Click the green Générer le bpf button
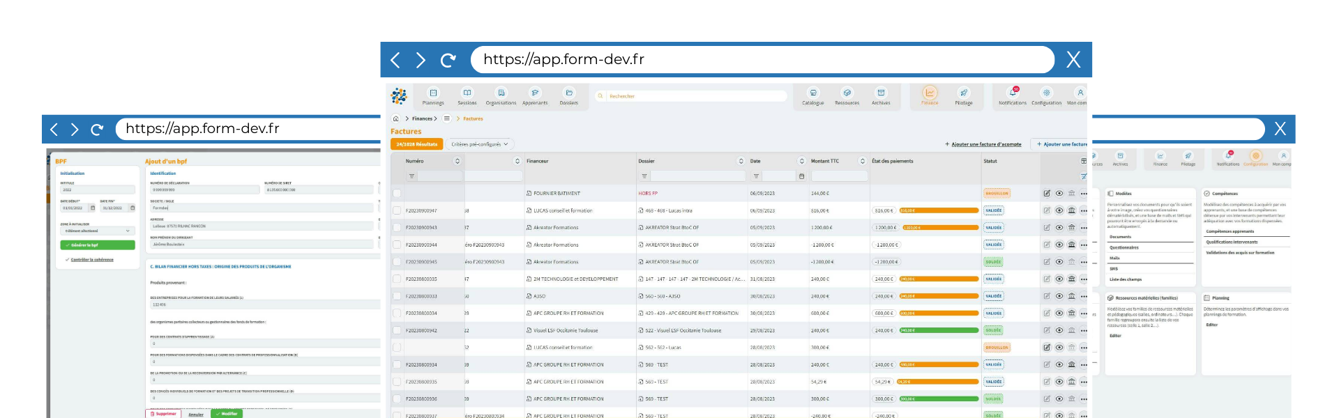Image resolution: width=1339 pixels, height=418 pixels. click(97, 245)
